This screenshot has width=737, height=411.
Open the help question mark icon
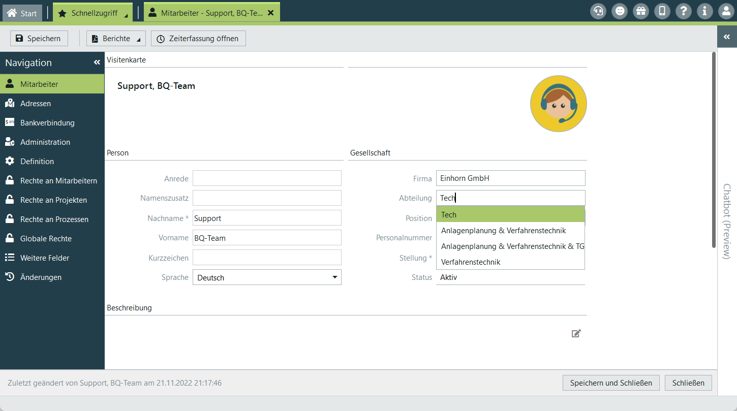click(x=684, y=11)
